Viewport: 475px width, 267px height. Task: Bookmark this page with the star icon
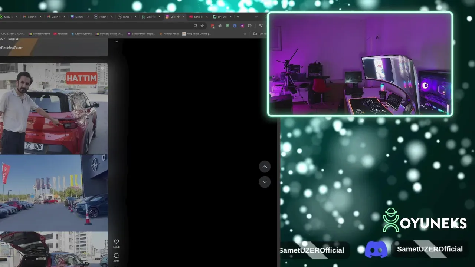(202, 26)
